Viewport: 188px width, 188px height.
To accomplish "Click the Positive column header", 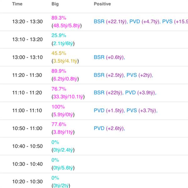I will pos(102,4).
